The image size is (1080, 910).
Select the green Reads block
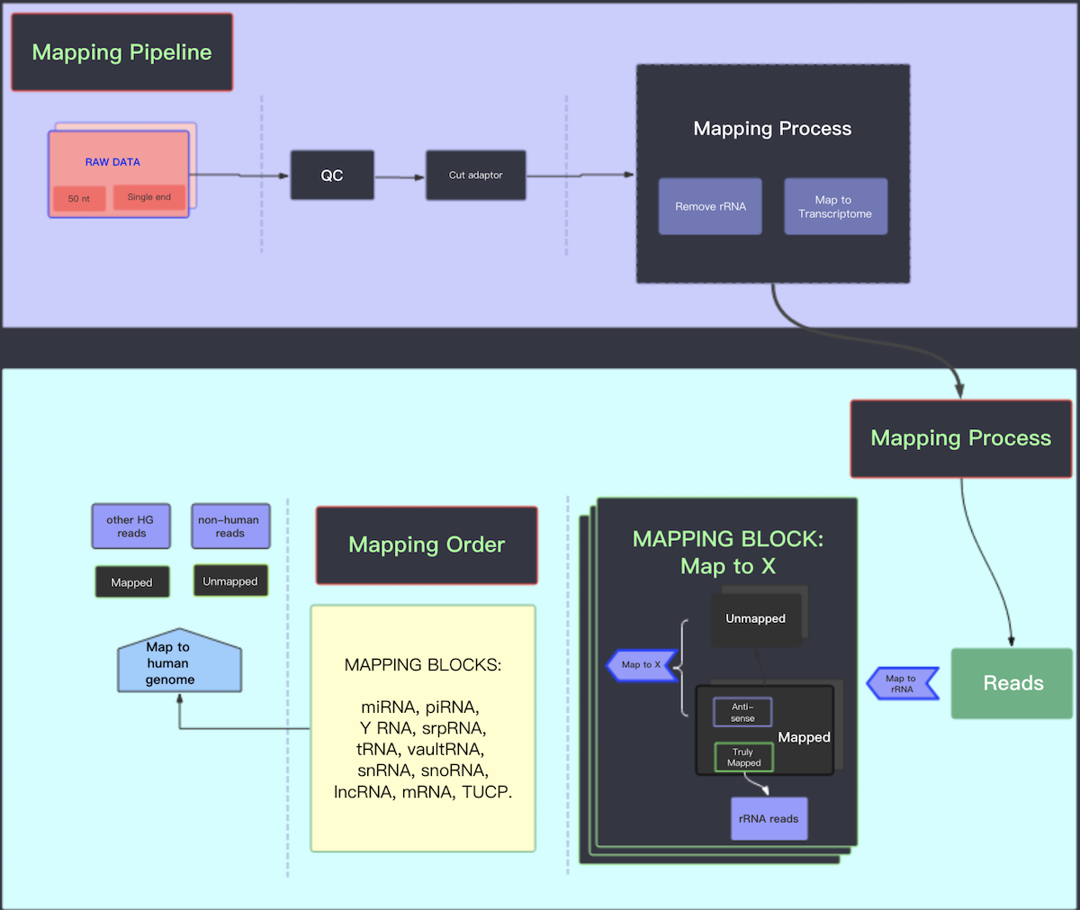(1012, 683)
